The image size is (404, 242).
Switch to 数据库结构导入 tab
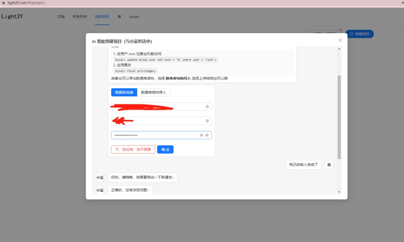click(x=153, y=92)
